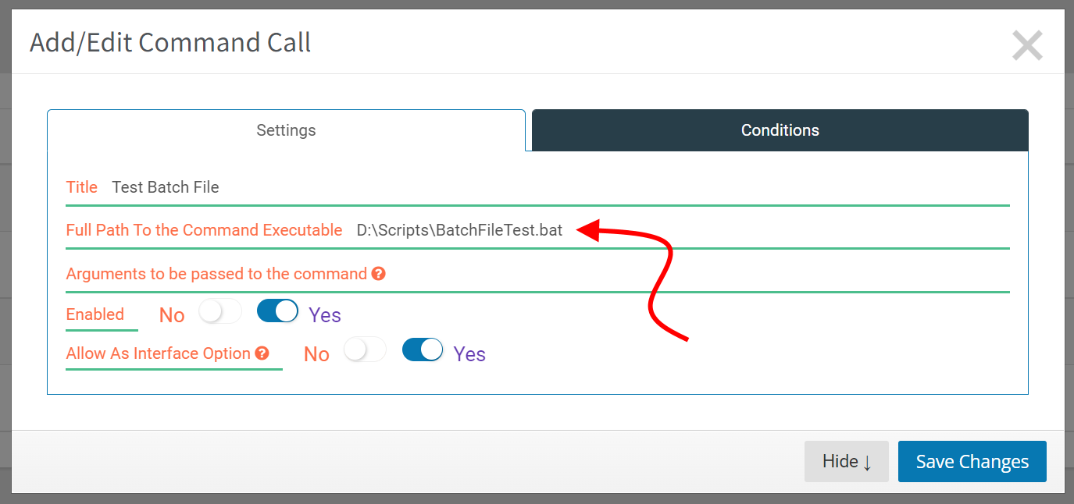Image resolution: width=1074 pixels, height=504 pixels.
Task: Click the help icon next to Allow As Interface Option
Action: pos(262,353)
